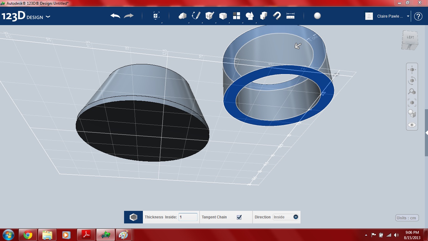Viewport: 428px width, 241px height.
Task: Expand the right side panel arrow
Action: [426, 133]
